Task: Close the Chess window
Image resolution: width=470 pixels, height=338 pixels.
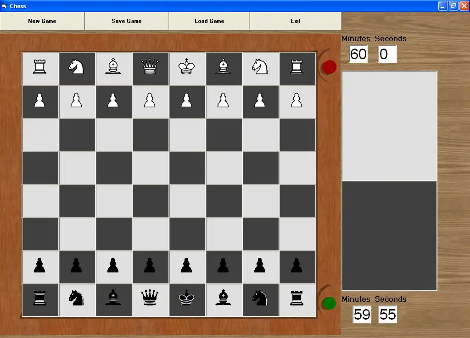Action: 464,6
